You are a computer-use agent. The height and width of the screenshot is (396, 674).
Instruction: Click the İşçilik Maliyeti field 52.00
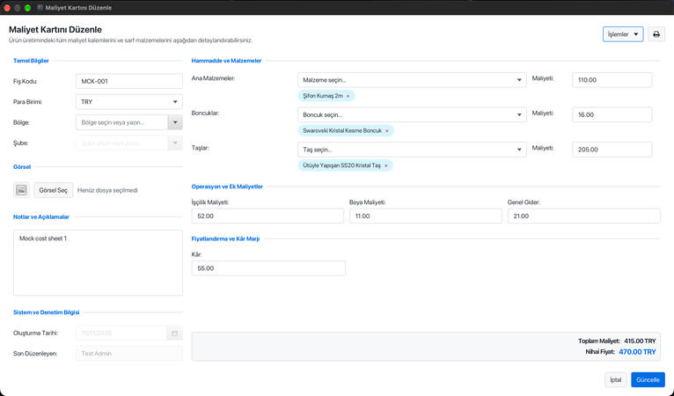[267, 216]
